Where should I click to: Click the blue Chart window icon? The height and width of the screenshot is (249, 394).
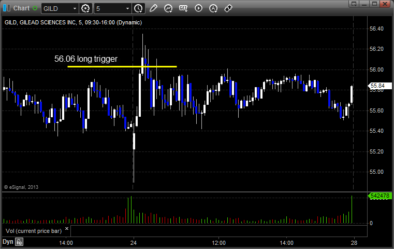(x=7, y=8)
